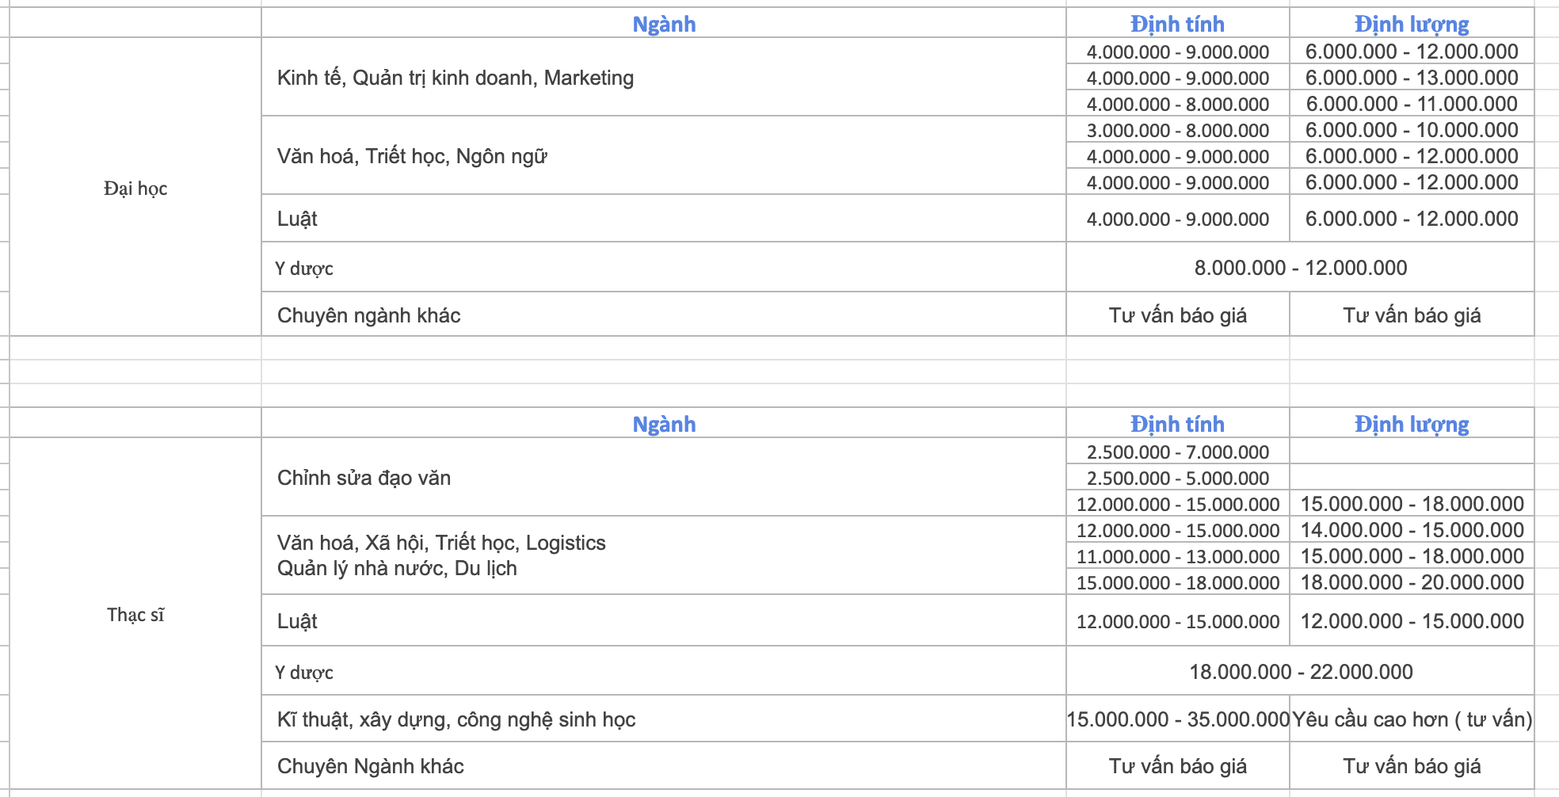Click the Thạc sĩ merged cell
1559x797 pixels.
(x=135, y=615)
